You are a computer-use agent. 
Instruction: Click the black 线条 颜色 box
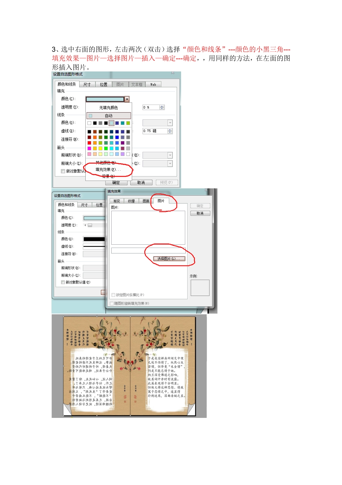[94, 239]
